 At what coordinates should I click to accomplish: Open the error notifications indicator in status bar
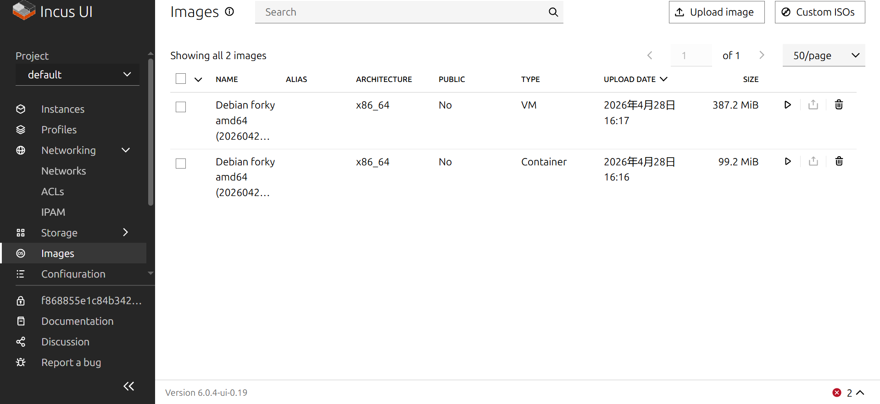click(847, 393)
